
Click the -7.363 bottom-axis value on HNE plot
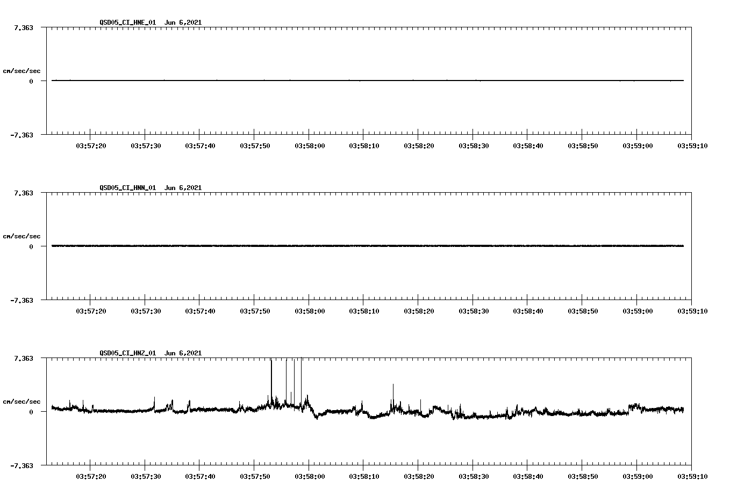tap(22, 135)
